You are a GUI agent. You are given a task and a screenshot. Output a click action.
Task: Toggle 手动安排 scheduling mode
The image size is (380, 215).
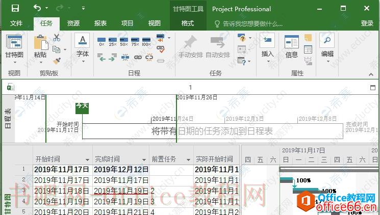[x=190, y=47]
